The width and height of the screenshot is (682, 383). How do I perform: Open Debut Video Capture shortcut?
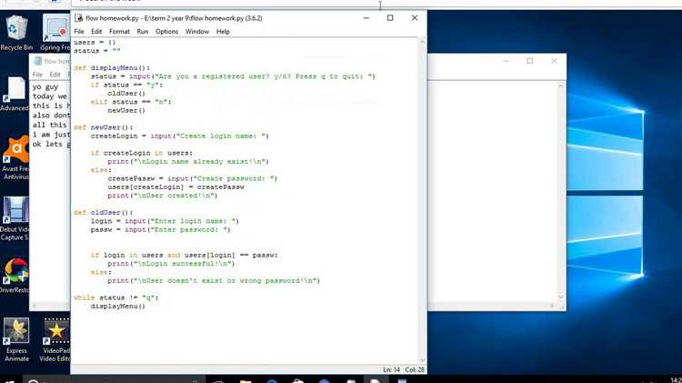point(15,218)
